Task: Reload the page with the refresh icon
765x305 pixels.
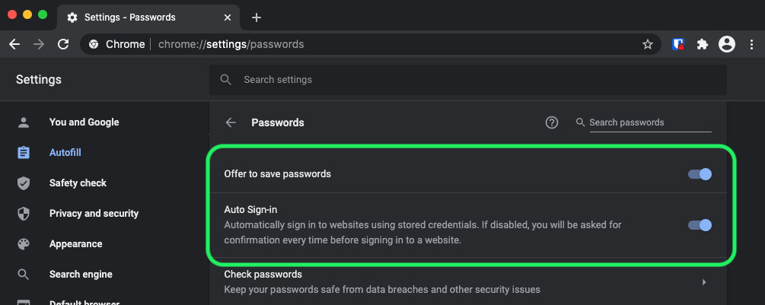Action: click(64, 44)
